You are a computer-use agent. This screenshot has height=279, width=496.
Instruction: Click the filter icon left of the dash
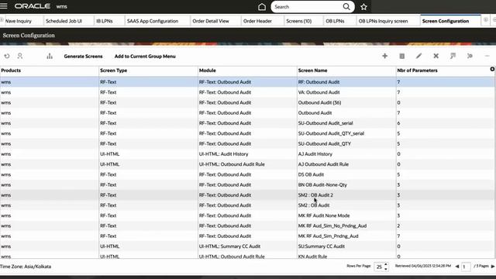click(470, 56)
